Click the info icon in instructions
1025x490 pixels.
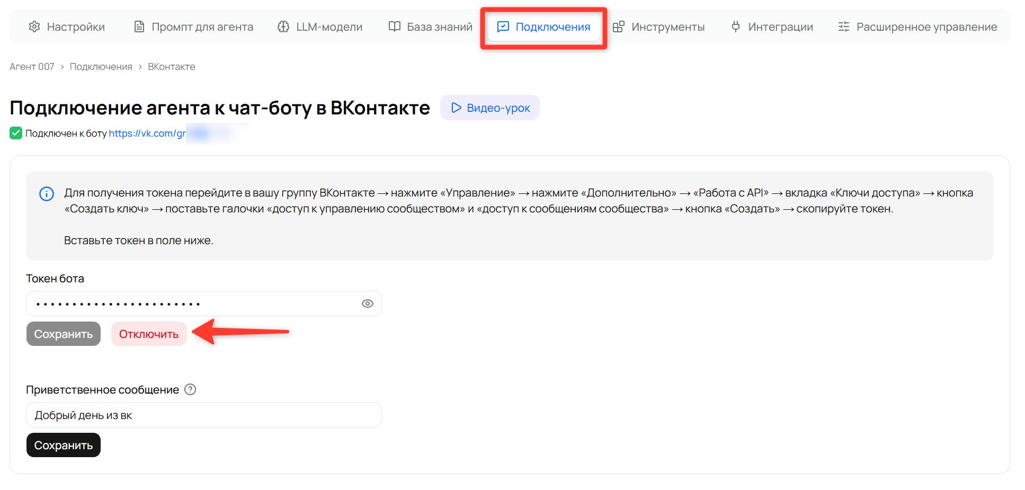pyautogui.click(x=47, y=194)
